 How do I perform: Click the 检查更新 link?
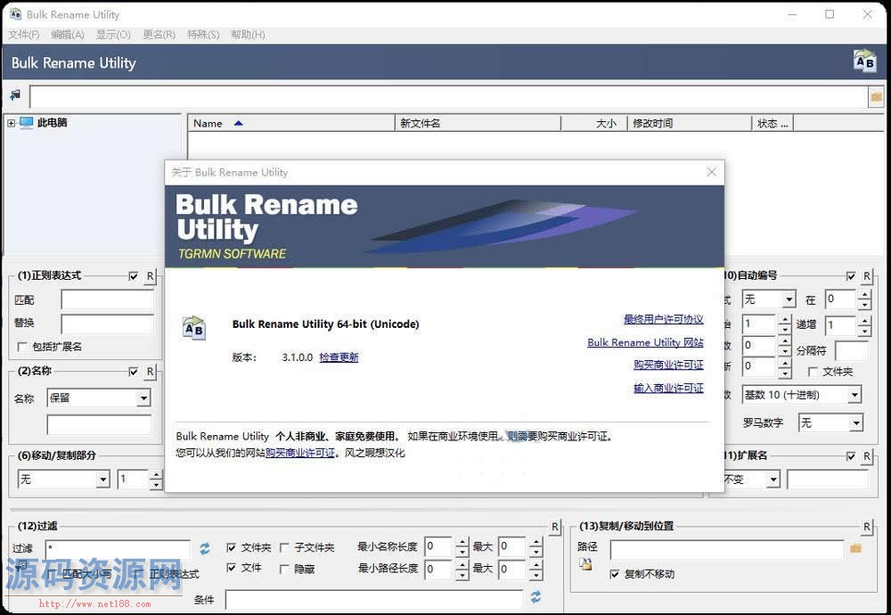click(x=339, y=357)
